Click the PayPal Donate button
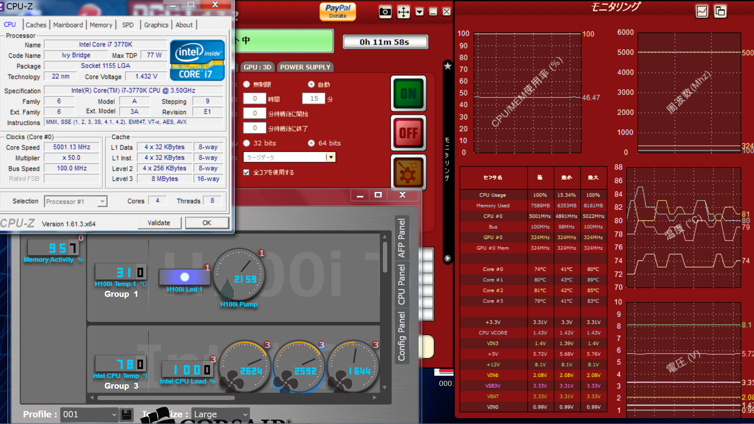 338,11
